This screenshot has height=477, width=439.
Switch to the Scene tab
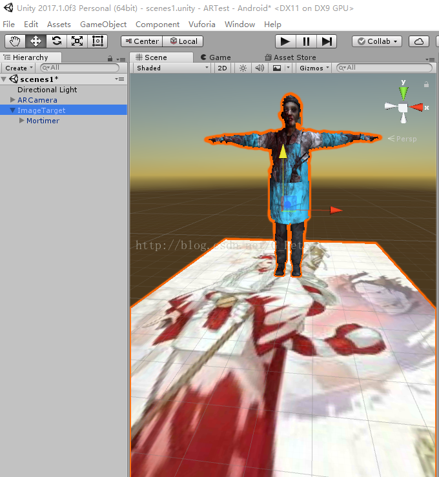(161, 57)
